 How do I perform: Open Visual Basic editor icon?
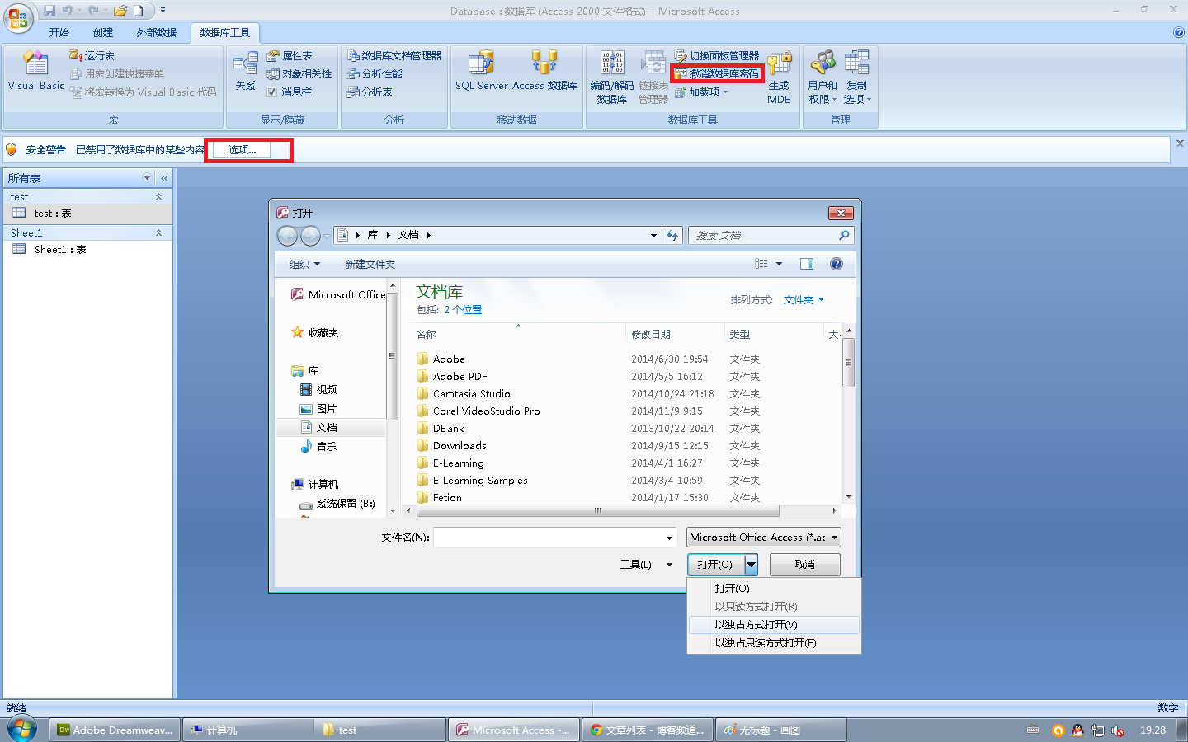tap(35, 72)
